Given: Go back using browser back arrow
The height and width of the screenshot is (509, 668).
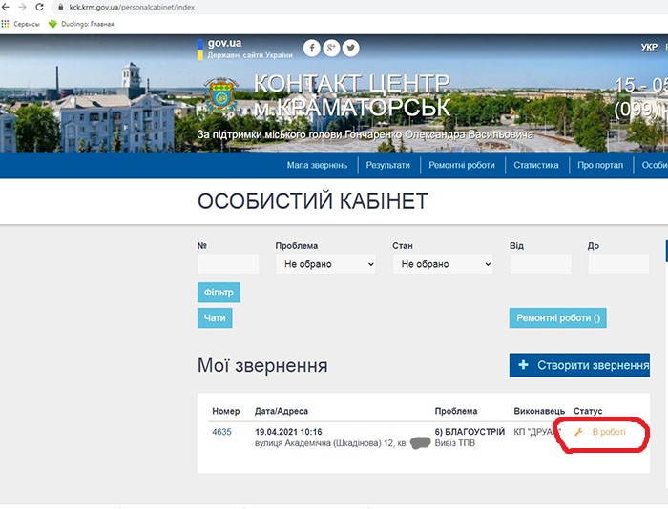Looking at the screenshot, I should coord(8,7).
